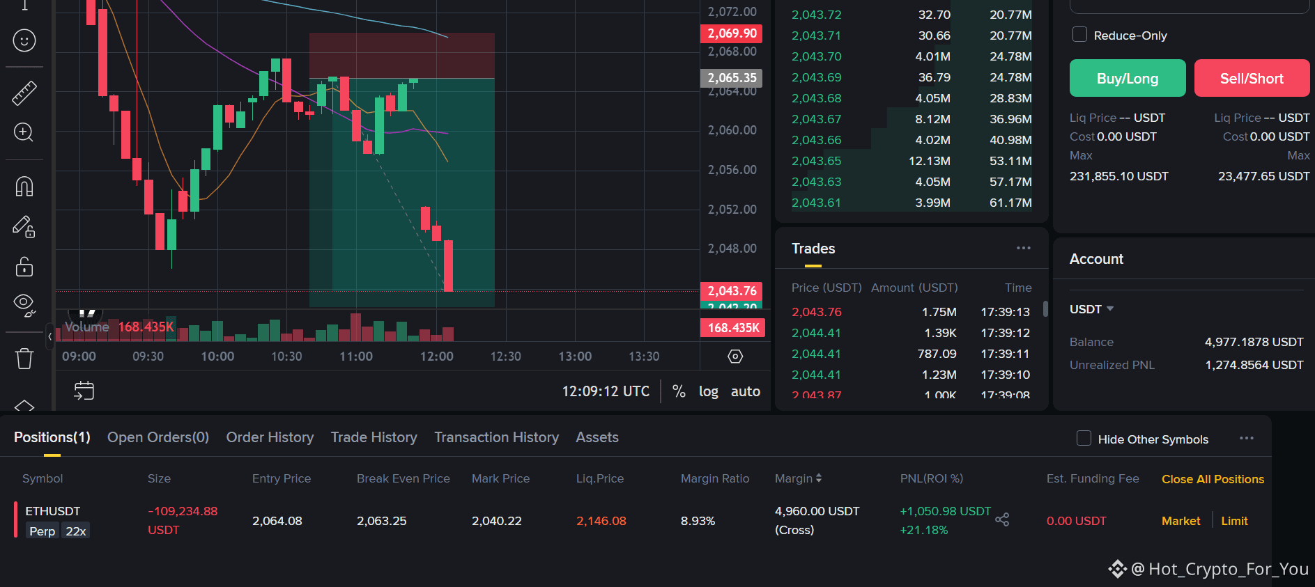Viewport: 1315px width, 587px height.
Task: Click the current price 2,043.76 axis label
Action: click(731, 291)
